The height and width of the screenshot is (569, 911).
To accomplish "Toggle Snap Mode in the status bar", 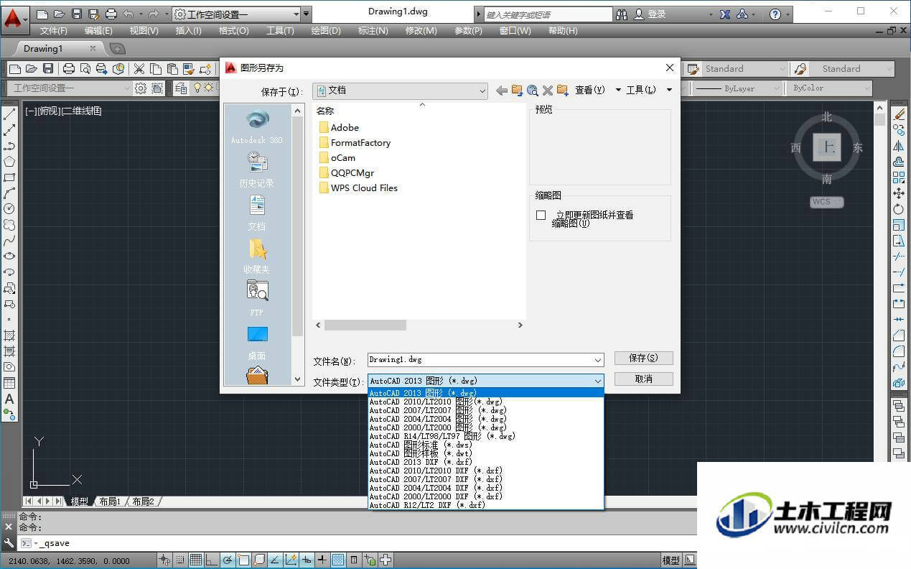I will click(x=180, y=560).
